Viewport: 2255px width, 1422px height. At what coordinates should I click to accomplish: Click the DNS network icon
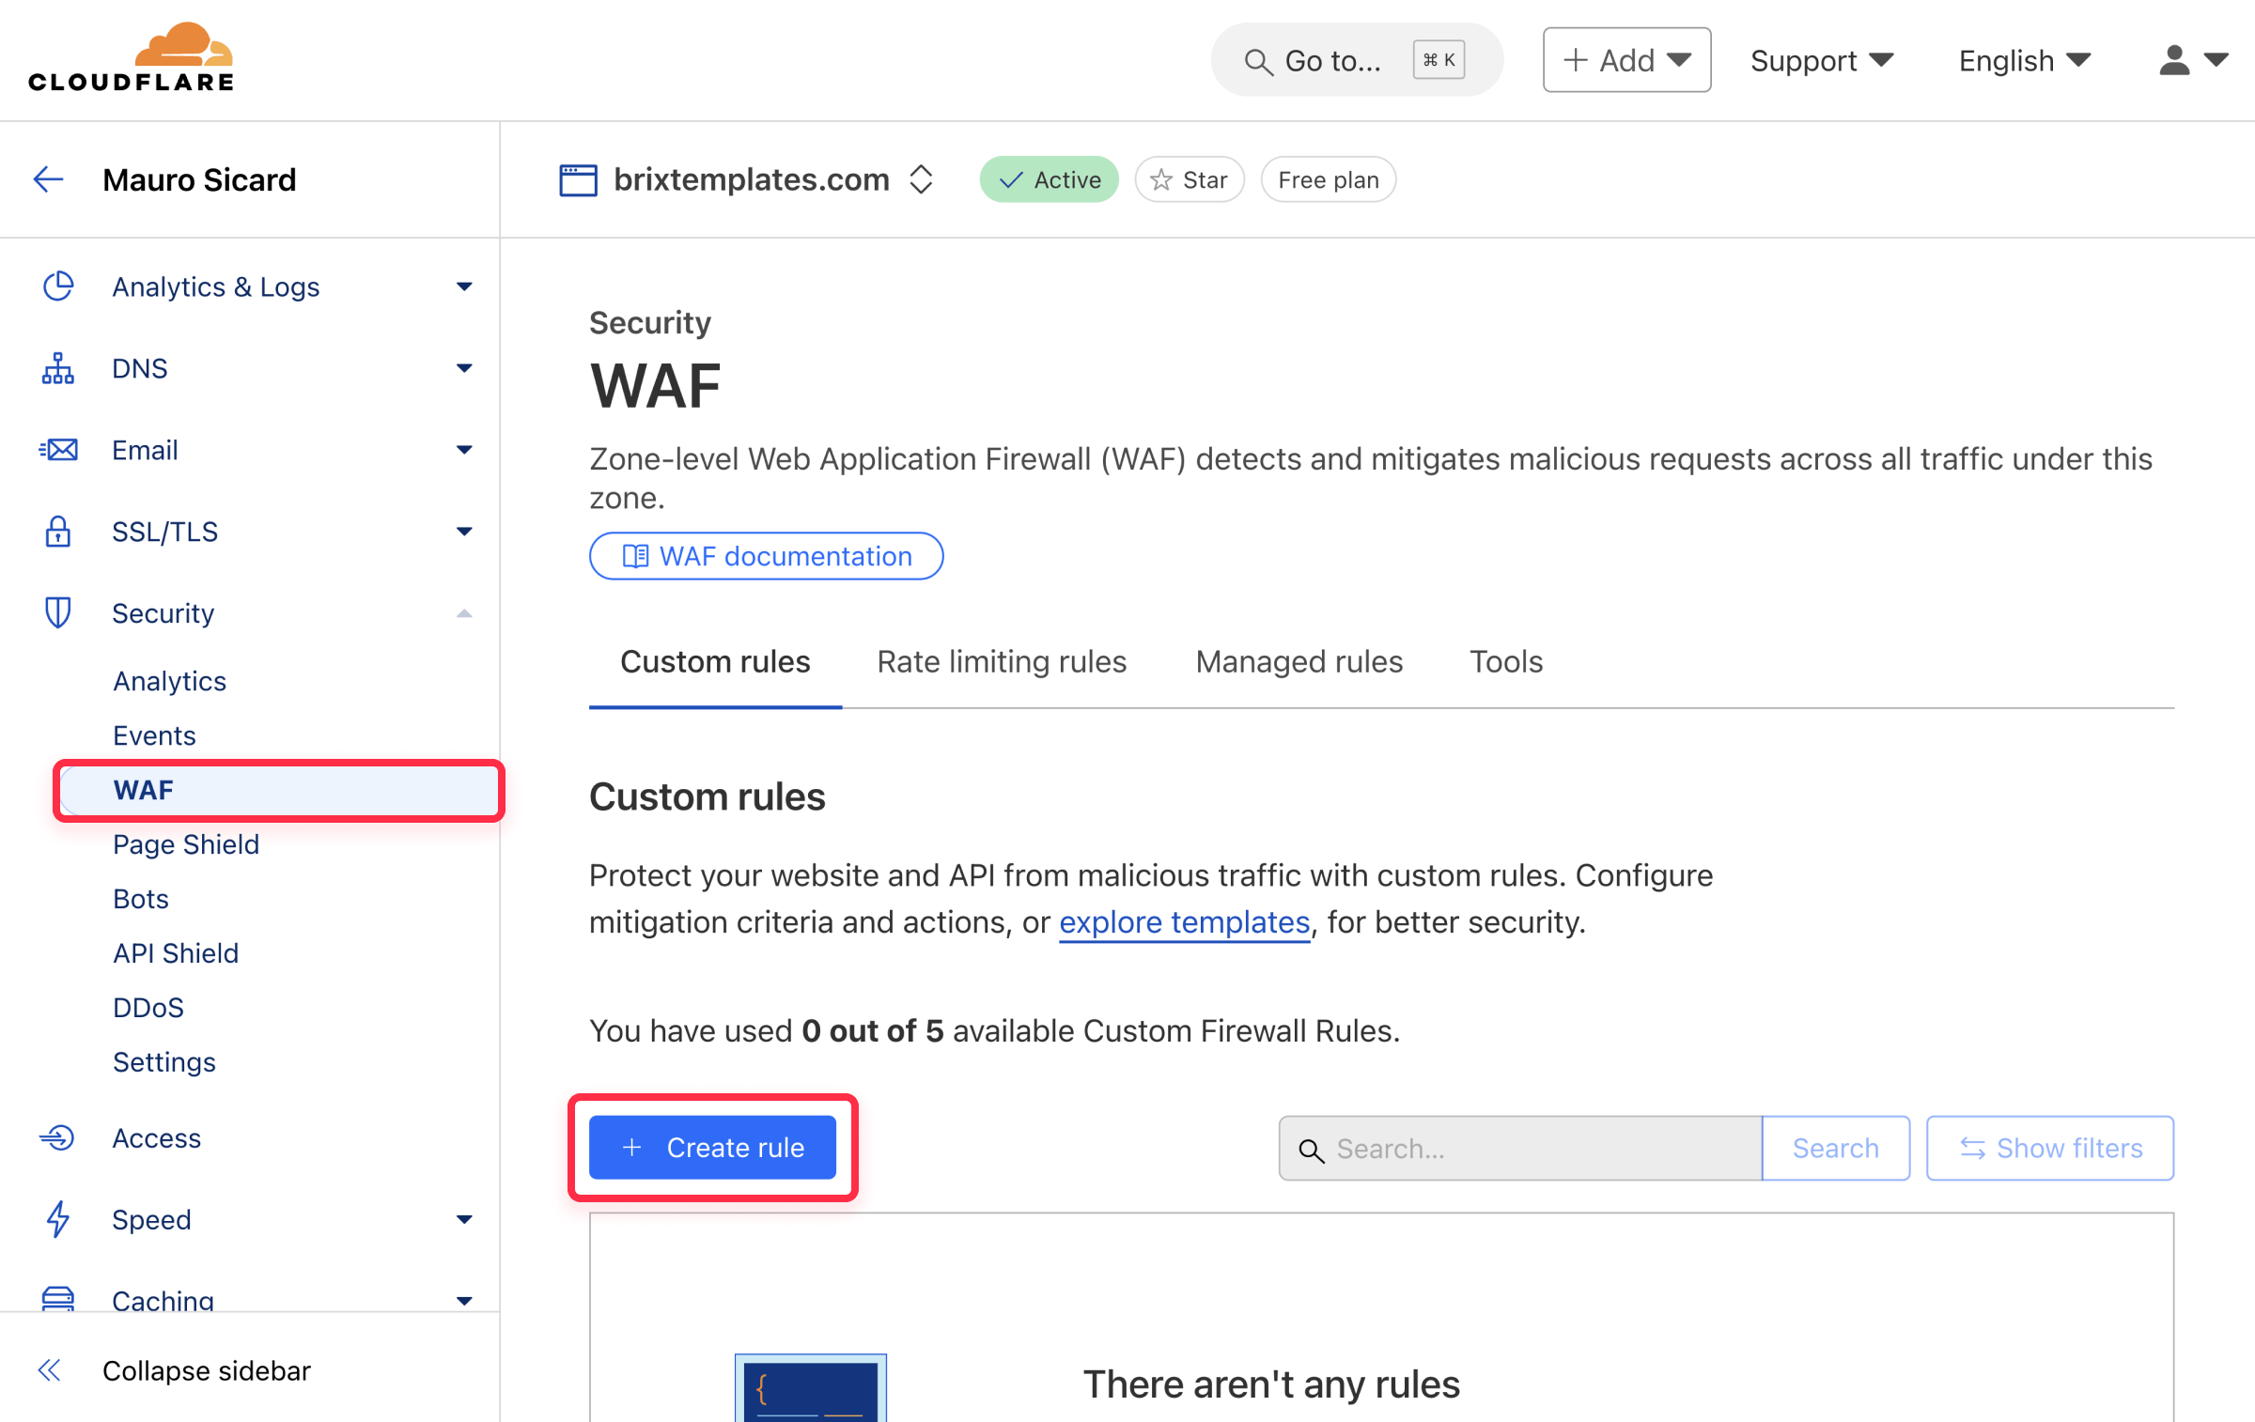tap(58, 368)
